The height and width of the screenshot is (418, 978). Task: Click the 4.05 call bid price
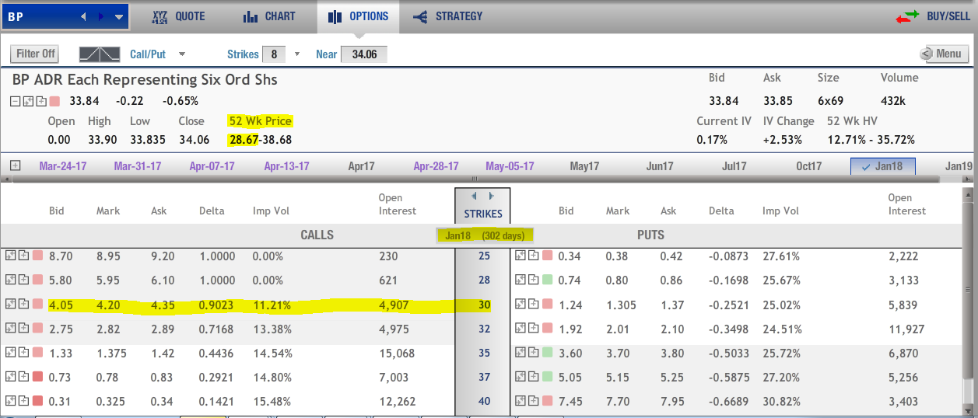[60, 305]
